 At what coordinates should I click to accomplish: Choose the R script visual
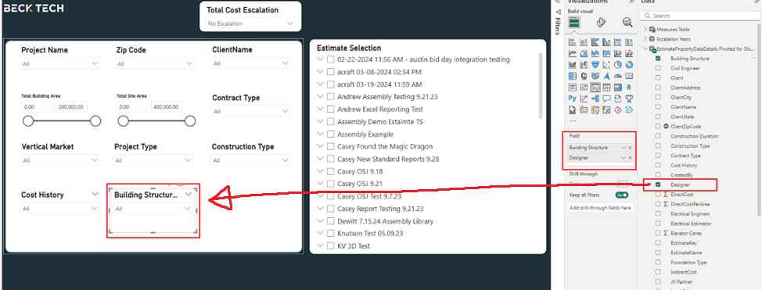click(629, 88)
